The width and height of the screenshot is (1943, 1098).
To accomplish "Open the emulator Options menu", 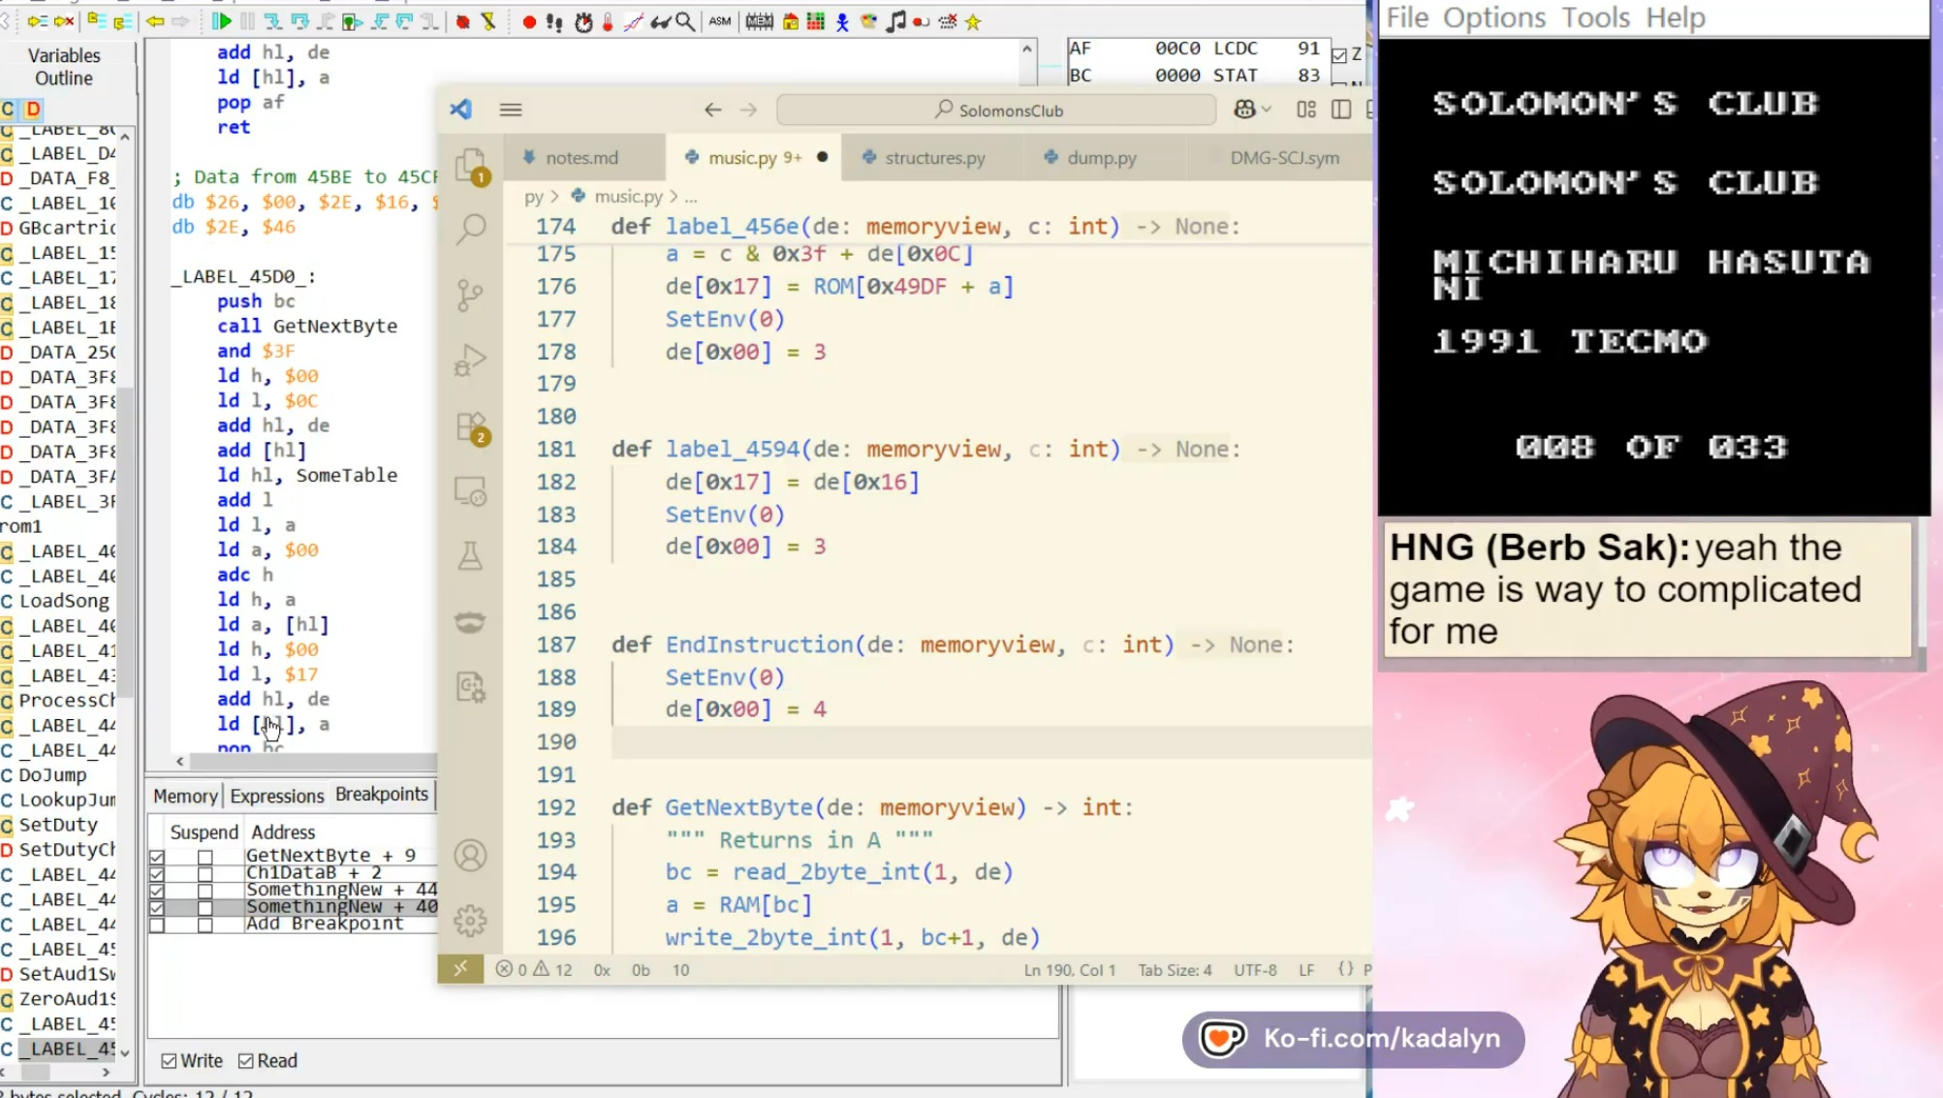I will coord(1493,17).
